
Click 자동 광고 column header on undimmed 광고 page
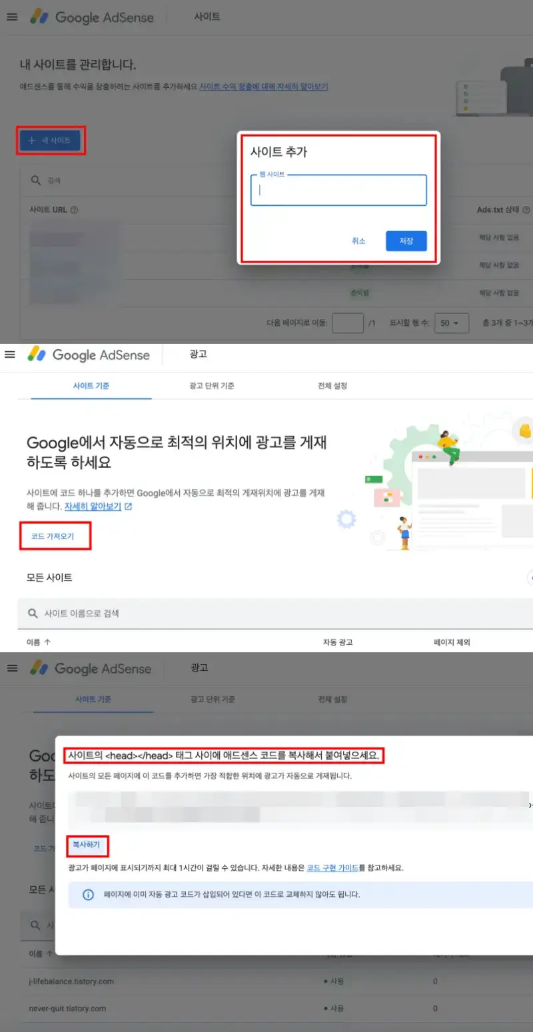click(337, 642)
